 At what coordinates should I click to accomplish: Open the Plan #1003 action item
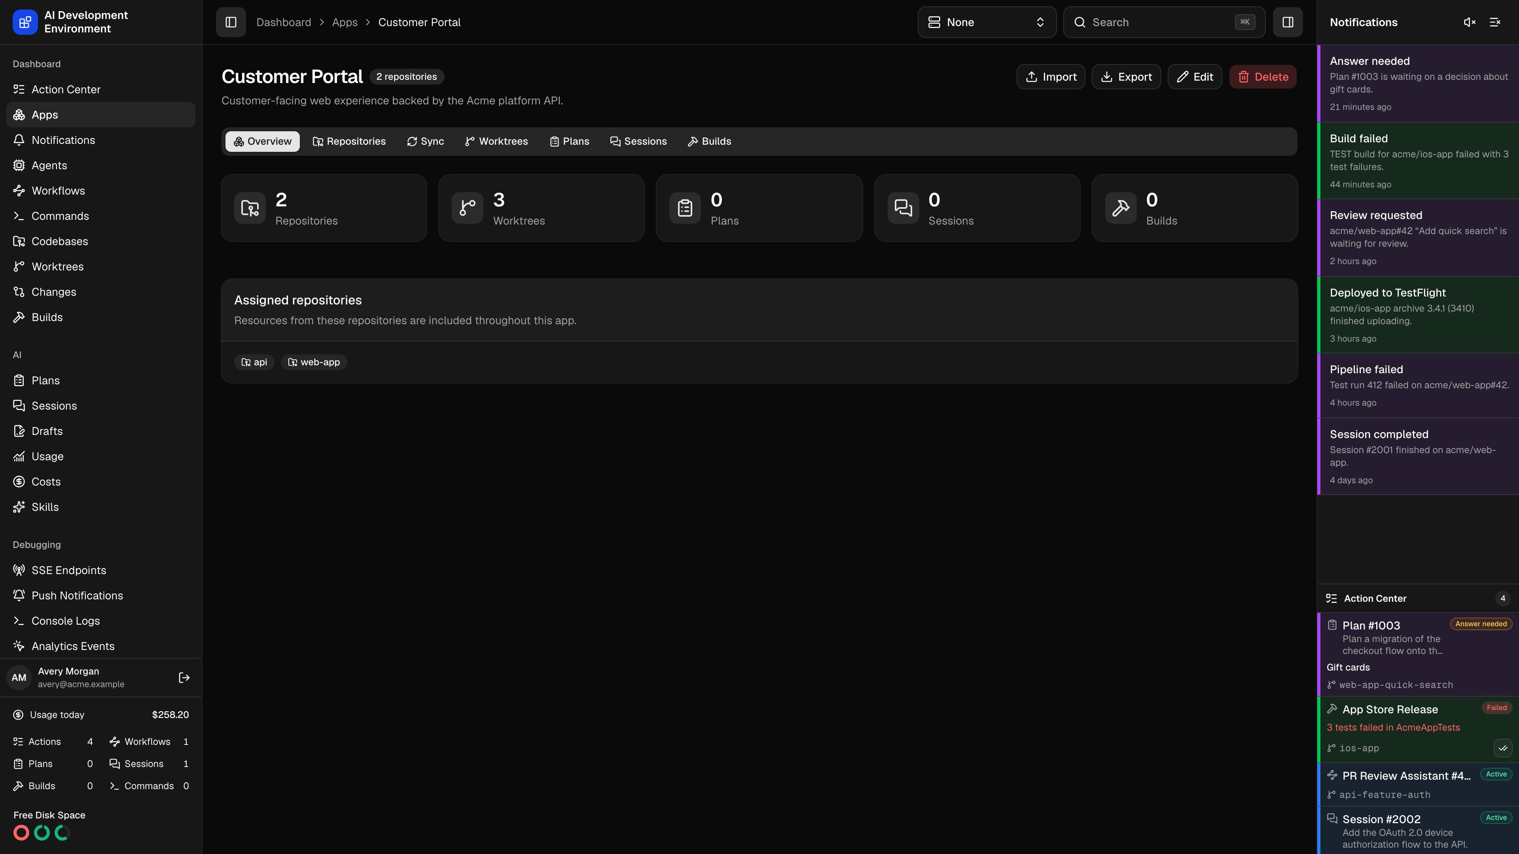click(1418, 654)
